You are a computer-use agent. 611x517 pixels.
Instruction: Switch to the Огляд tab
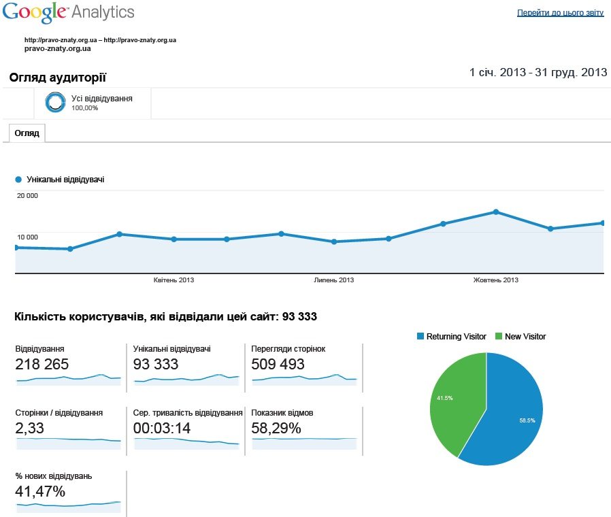coord(27,133)
